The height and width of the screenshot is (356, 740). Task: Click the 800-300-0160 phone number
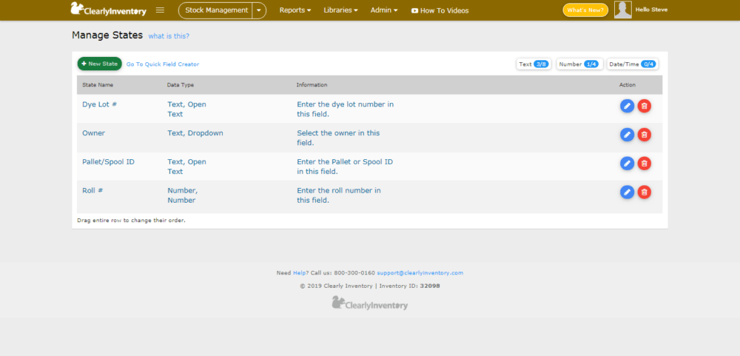(x=354, y=273)
